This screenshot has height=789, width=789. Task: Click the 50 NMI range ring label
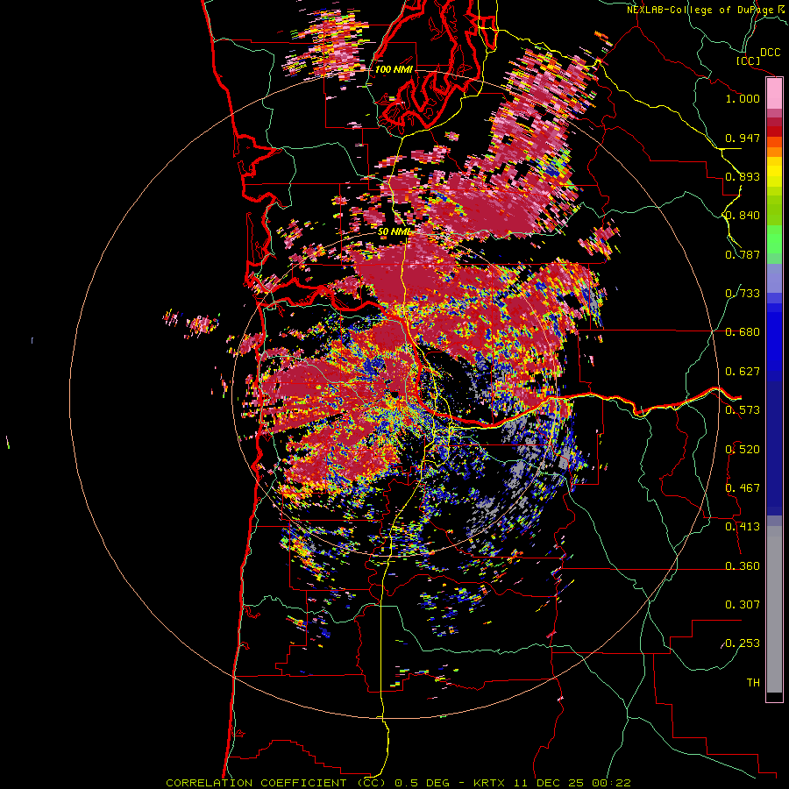[x=394, y=232]
